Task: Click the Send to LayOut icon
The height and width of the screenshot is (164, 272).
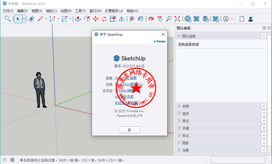Action: coord(206,19)
